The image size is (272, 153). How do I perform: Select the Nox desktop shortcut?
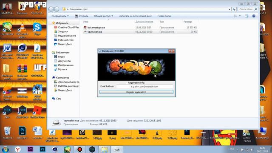[x=7, y=112]
